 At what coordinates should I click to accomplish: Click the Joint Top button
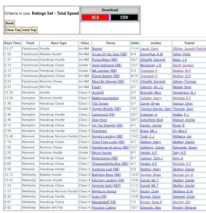pyautogui.click(x=29, y=30)
